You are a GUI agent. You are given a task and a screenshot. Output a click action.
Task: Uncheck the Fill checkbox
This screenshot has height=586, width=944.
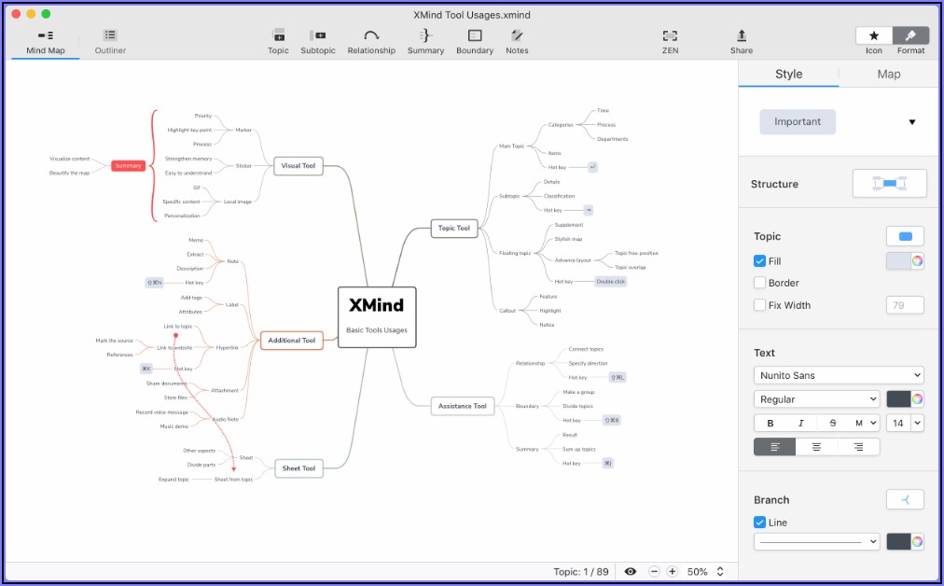click(x=760, y=261)
